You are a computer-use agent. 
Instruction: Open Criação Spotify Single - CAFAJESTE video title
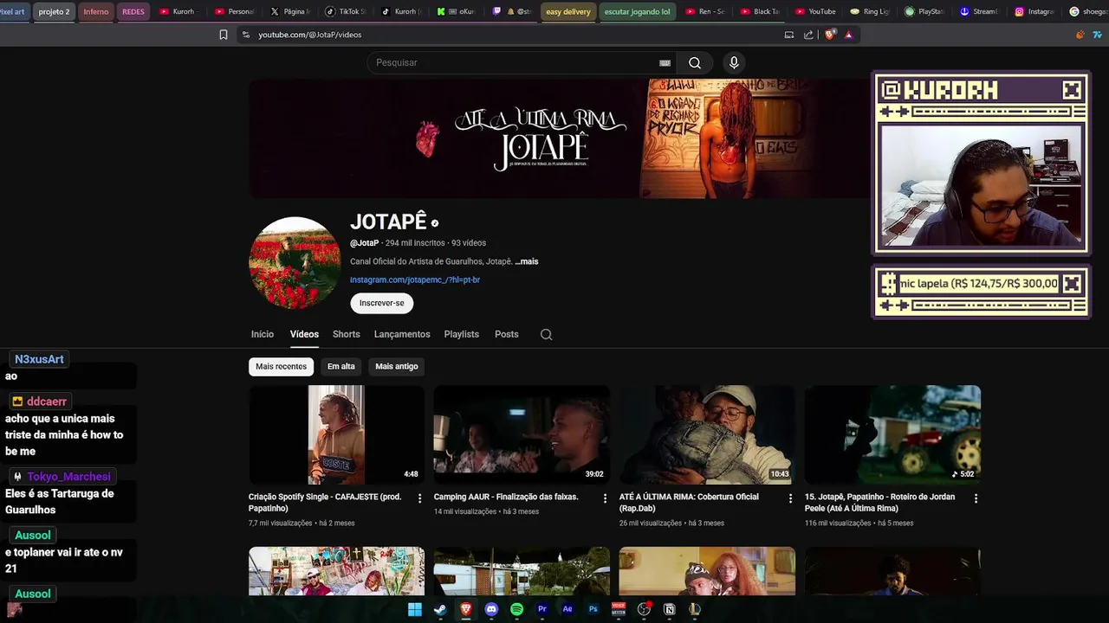[325, 502]
